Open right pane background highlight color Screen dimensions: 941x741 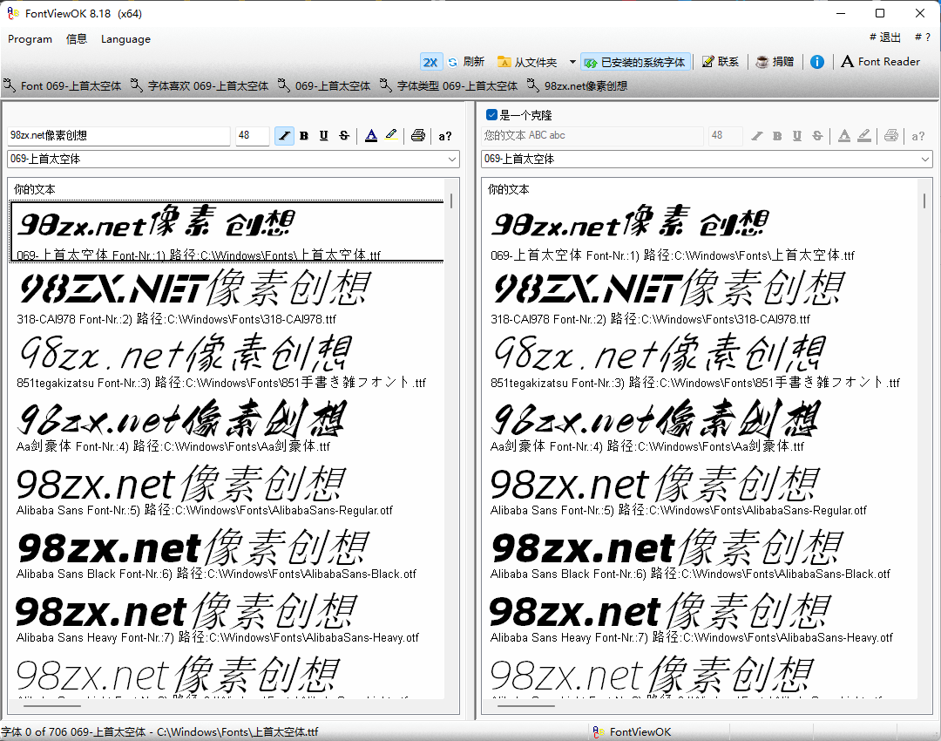click(x=864, y=136)
